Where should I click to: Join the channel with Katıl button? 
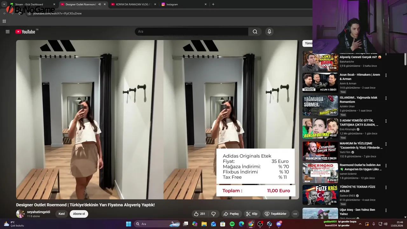pos(62,214)
